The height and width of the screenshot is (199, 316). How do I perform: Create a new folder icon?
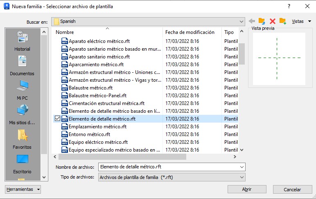click(282, 21)
